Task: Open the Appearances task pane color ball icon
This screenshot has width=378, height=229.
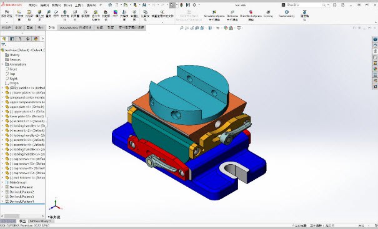Action: pos(375,69)
